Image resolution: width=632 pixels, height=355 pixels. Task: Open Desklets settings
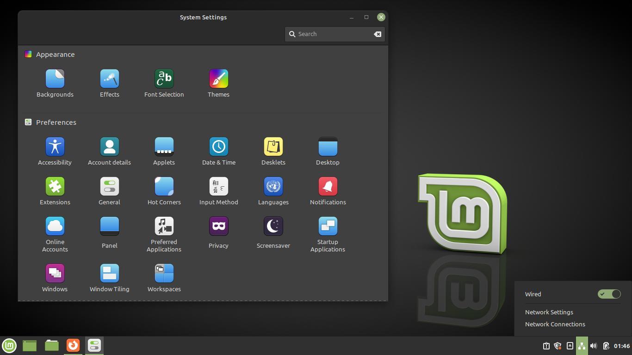pos(273,151)
